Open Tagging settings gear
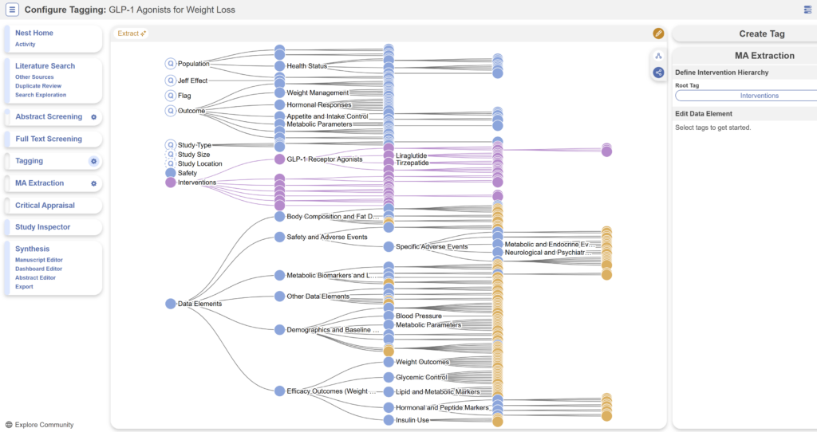This screenshot has width=817, height=432. 94,161
